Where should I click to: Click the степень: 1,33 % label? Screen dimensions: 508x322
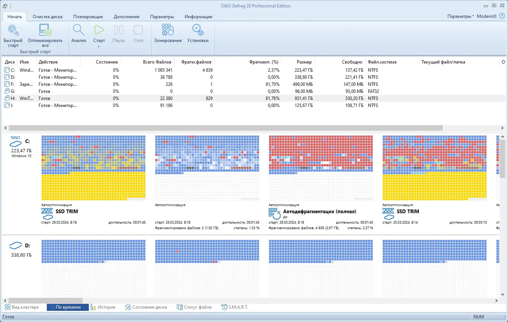pyautogui.click(x=246, y=228)
